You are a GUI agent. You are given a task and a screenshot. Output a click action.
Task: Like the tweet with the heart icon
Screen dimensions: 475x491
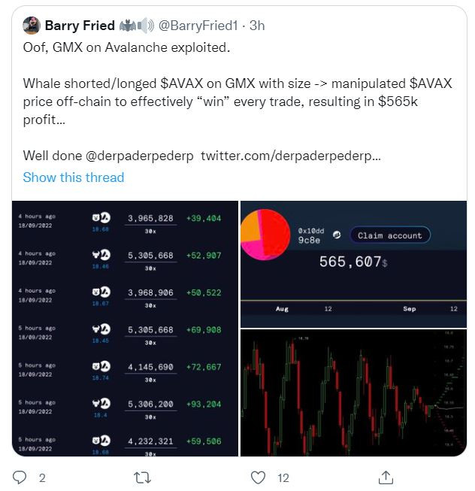coord(258,477)
